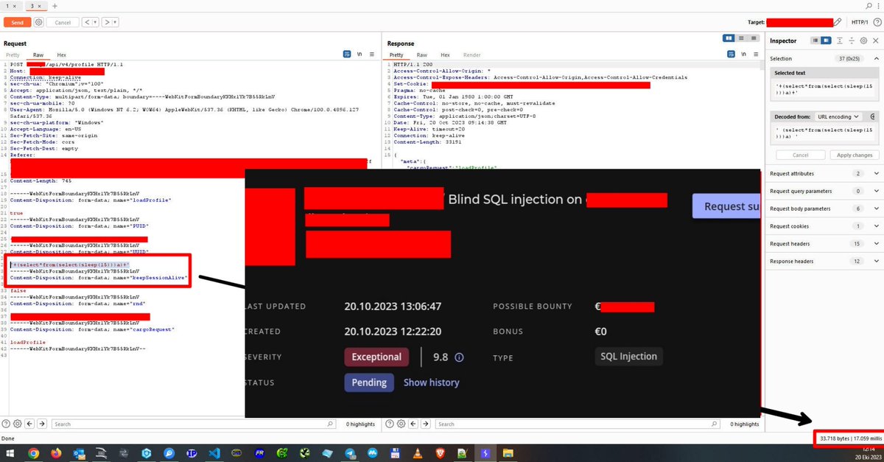The width and height of the screenshot is (884, 462).
Task: Open Response editor hamburger menu
Action: [755, 55]
